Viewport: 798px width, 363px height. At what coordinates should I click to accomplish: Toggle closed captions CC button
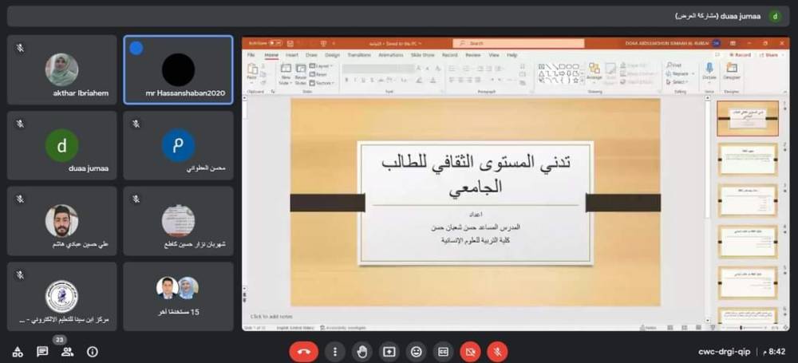[x=443, y=351]
